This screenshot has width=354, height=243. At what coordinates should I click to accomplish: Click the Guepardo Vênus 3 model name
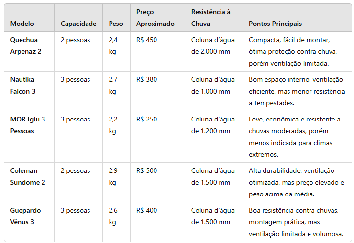26,216
